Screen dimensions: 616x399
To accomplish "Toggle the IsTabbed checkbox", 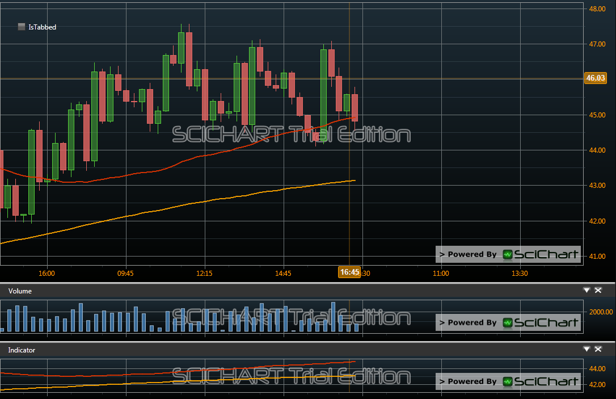I will point(22,27).
